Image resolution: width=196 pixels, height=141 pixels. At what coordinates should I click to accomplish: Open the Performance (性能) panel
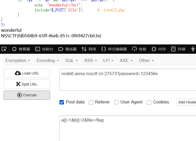[x=139, y=49]
